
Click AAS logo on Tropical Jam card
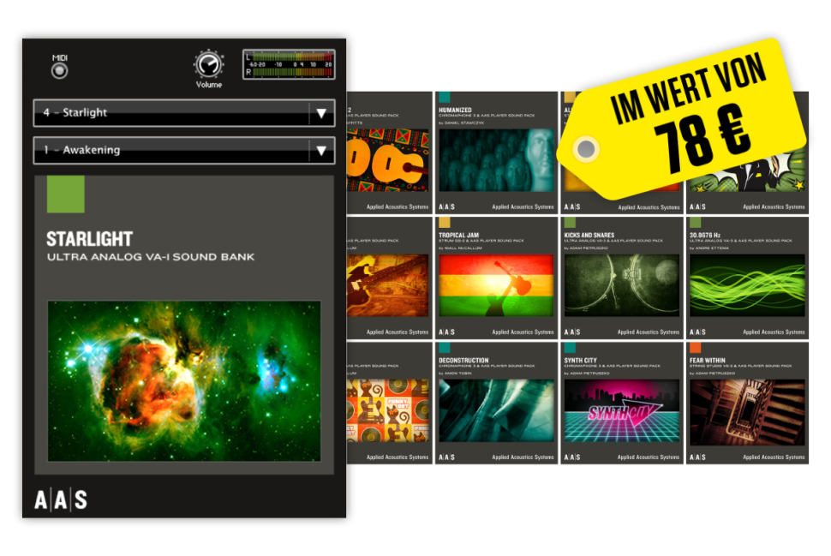pos(446,332)
